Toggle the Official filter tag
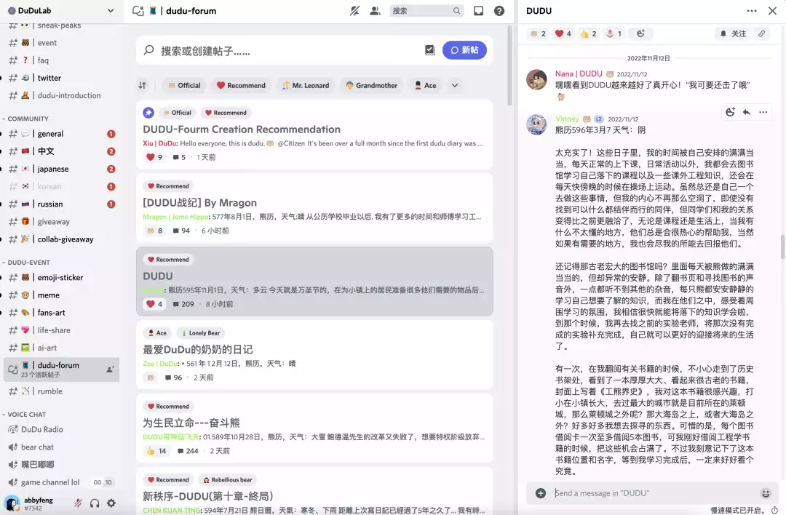The image size is (786, 515). (184, 84)
